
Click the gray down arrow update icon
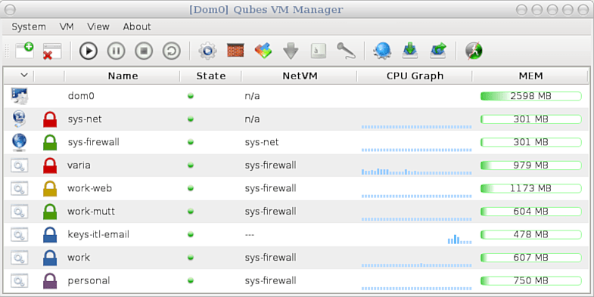[x=291, y=51]
